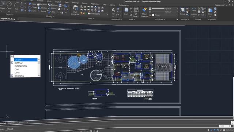Click the command input field showing DI
Image resolution: width=234 pixels, height=132 pixels.
click(25, 56)
